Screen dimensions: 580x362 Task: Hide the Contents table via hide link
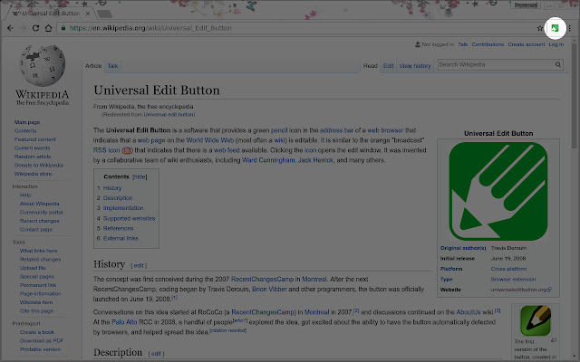[140, 177]
